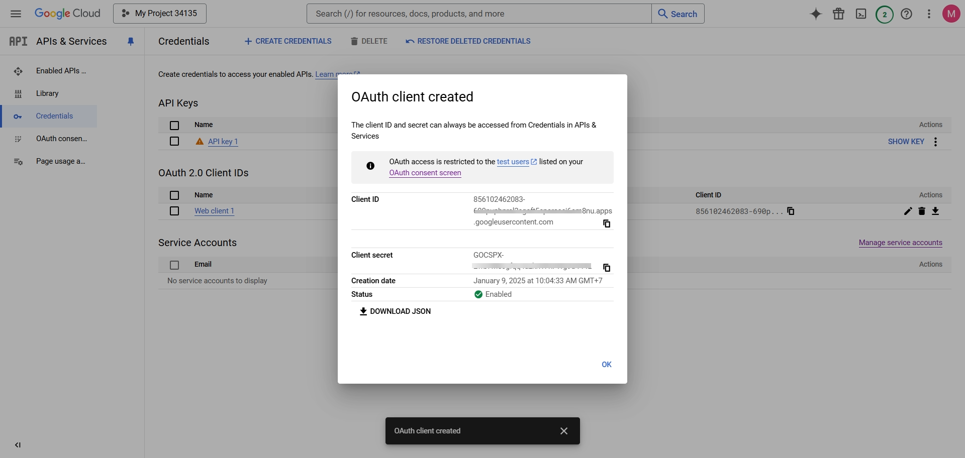Open the My Project 34135 project picker

160,14
